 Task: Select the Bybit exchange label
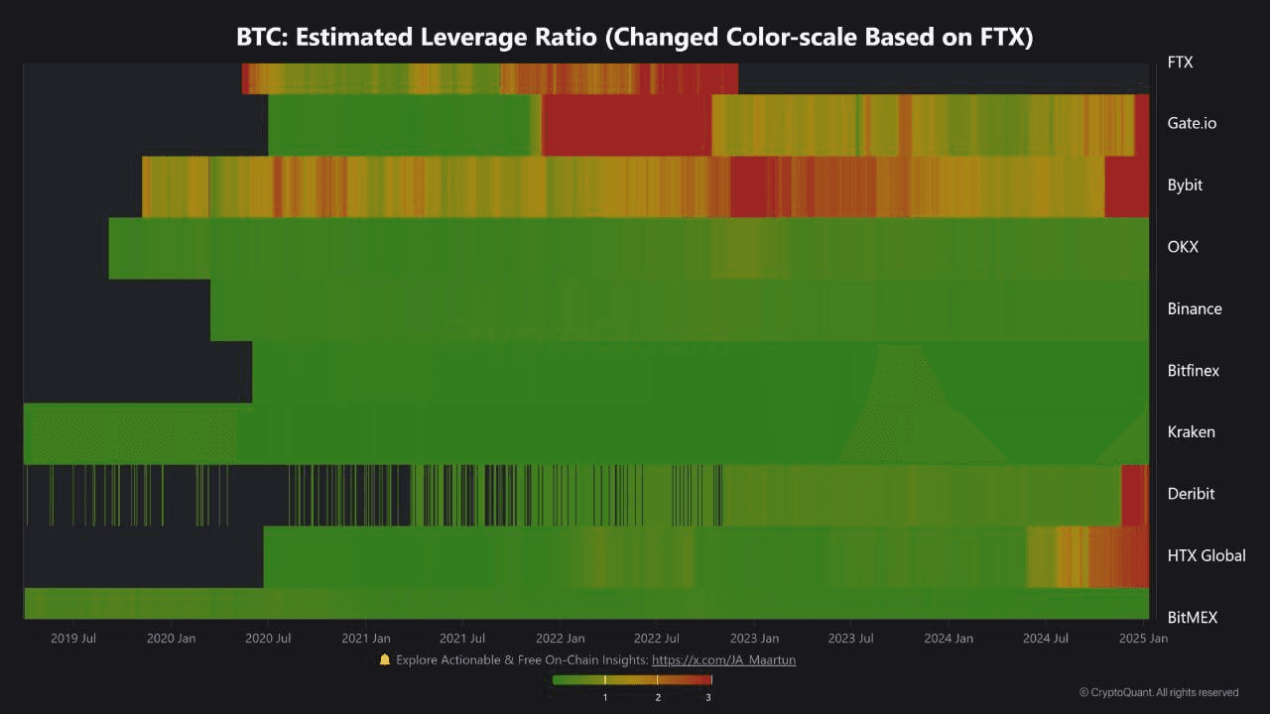[1185, 185]
